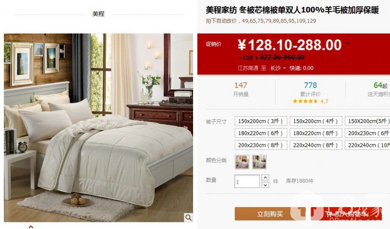Image resolution: width=390 pixels, height=229 pixels.
Task: Click the 加入购物车 add to cart button
Action: pos(346,213)
